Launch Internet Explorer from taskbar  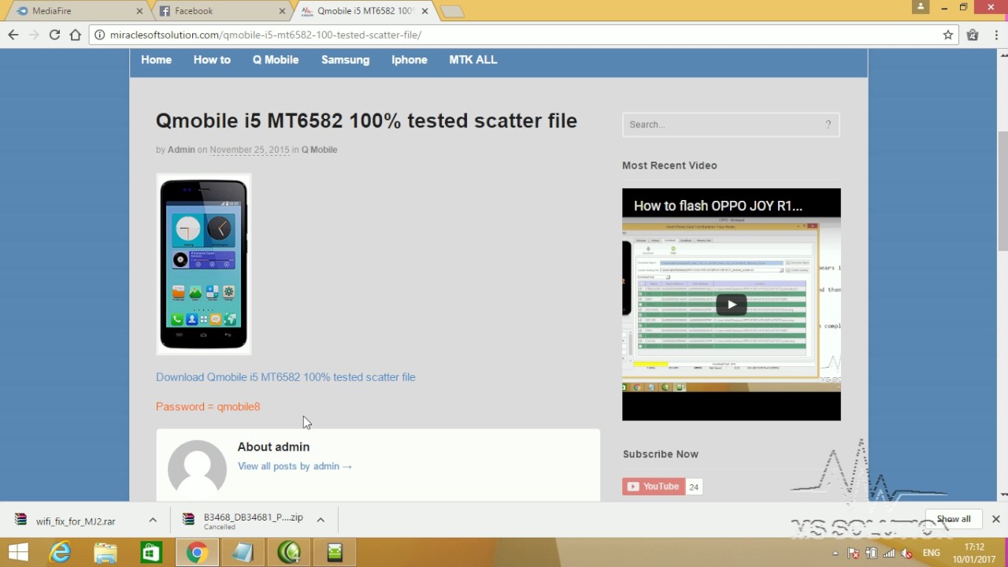point(61,553)
